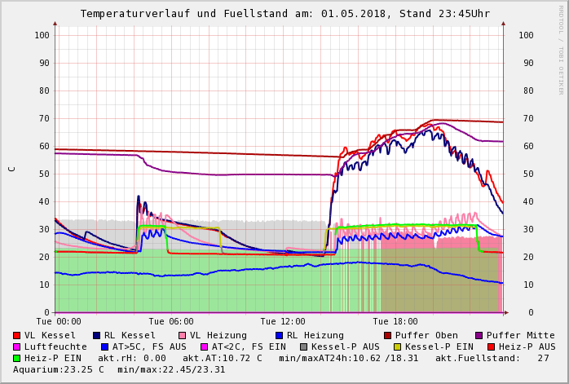Screen dimensions: 569x384
Task: Click the purple Puffer Mitte swatch
Action: (x=479, y=335)
